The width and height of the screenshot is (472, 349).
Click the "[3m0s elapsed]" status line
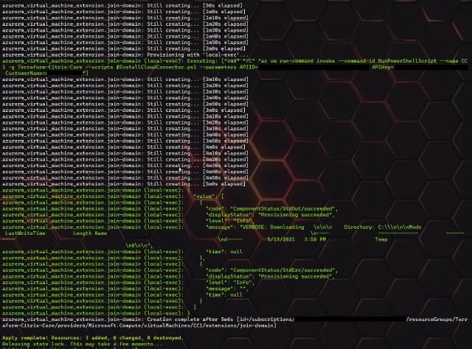click(224, 116)
